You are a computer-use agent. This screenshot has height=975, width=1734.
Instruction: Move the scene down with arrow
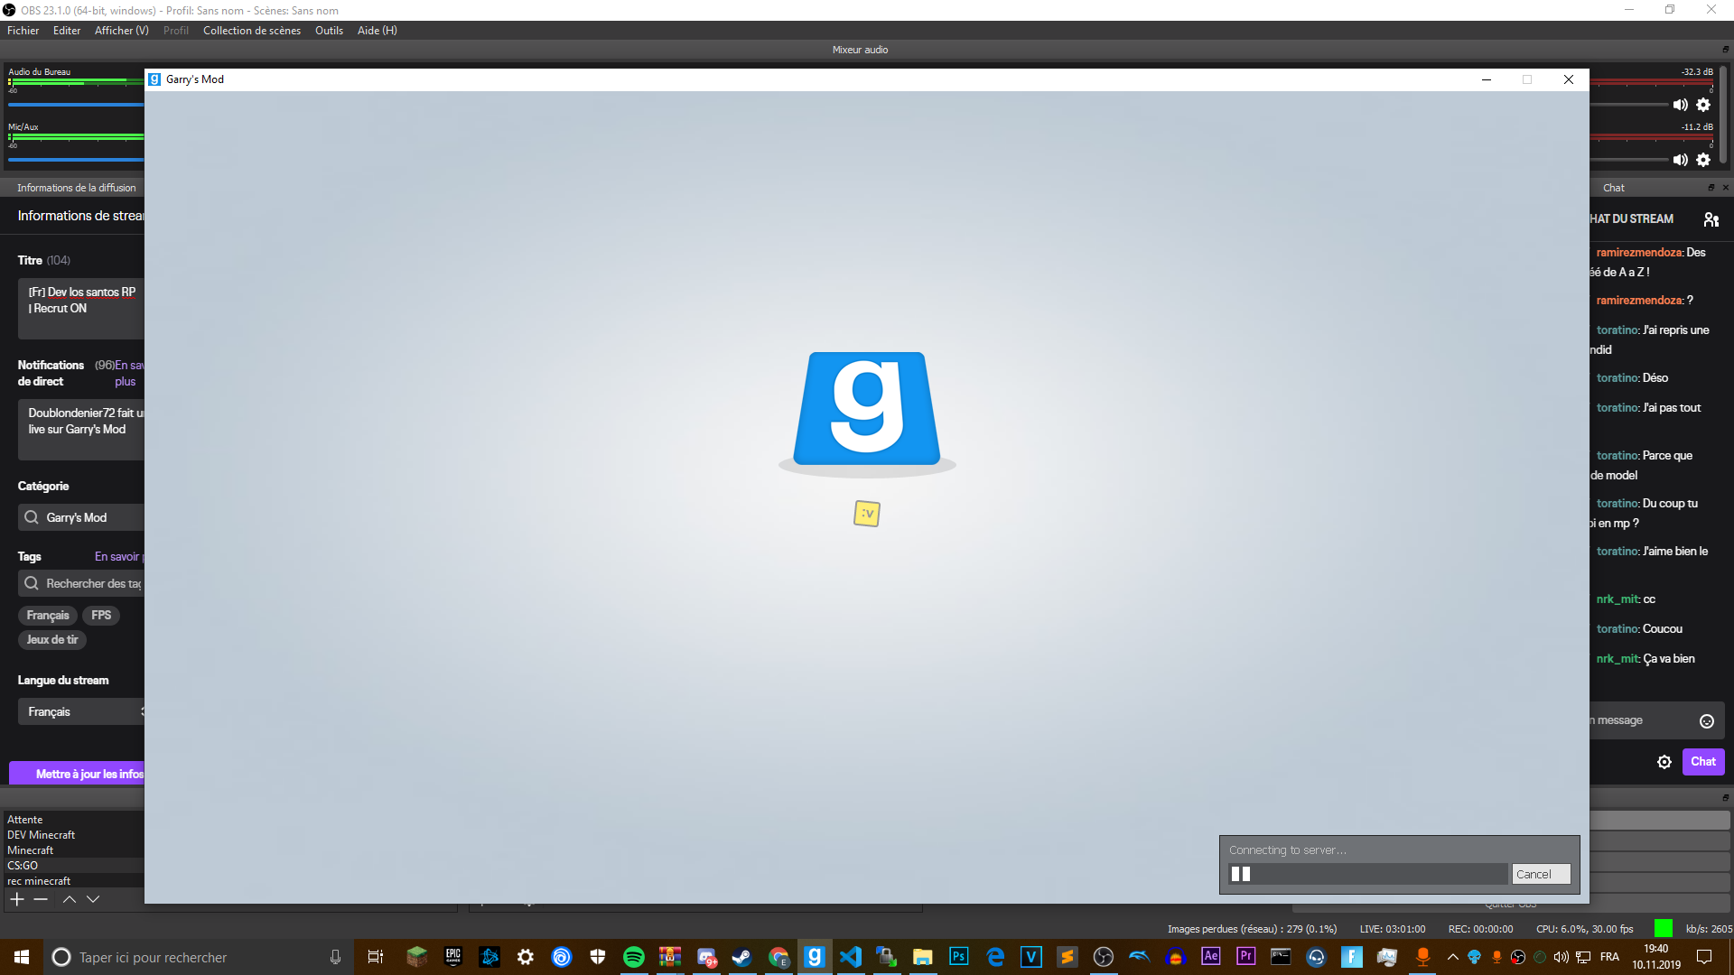coord(93,899)
